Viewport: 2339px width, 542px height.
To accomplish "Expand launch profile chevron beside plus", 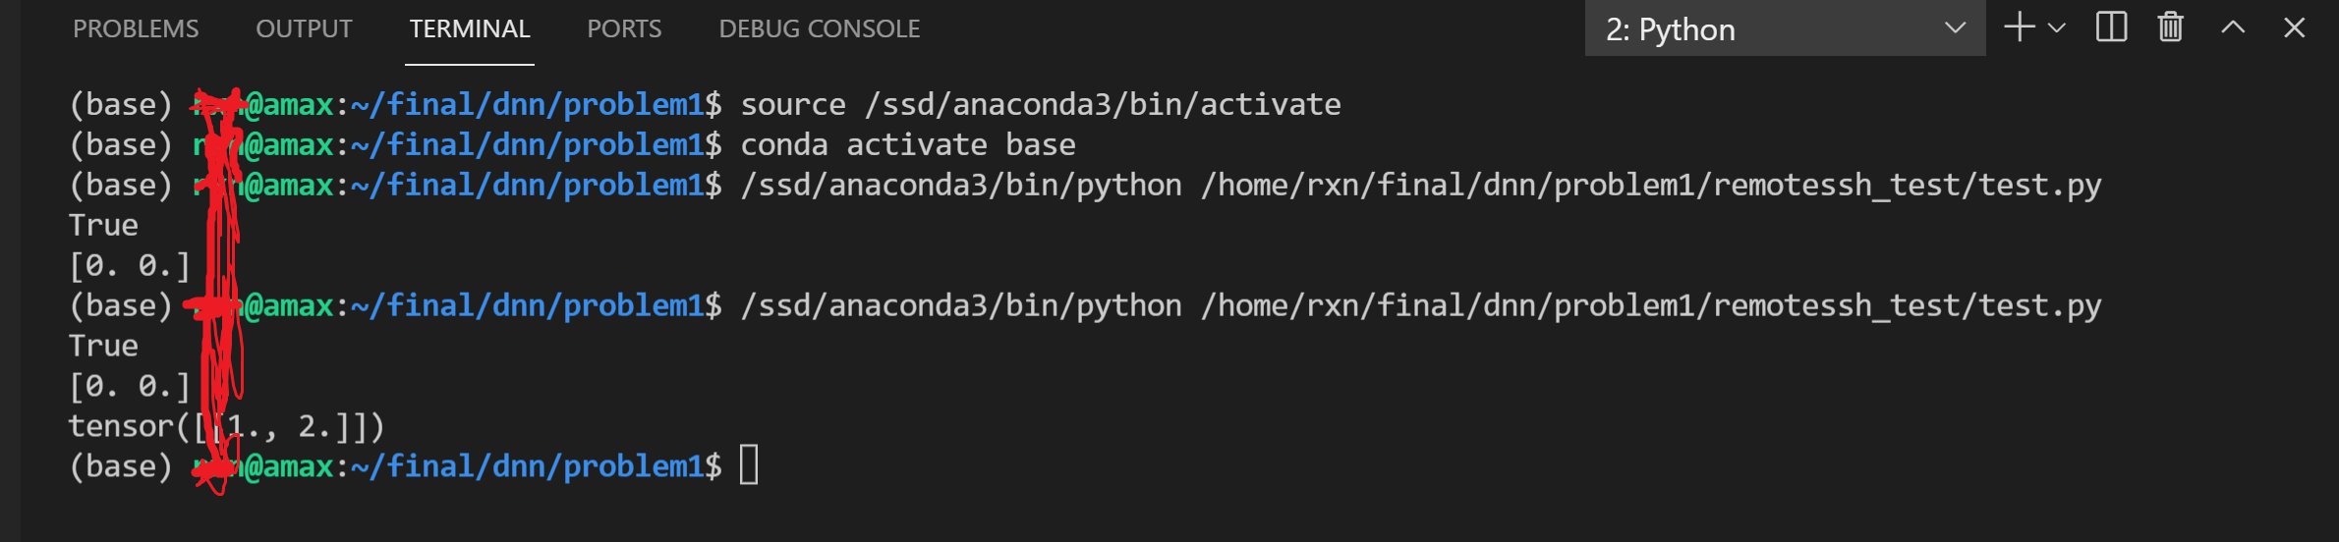I will click(2057, 27).
